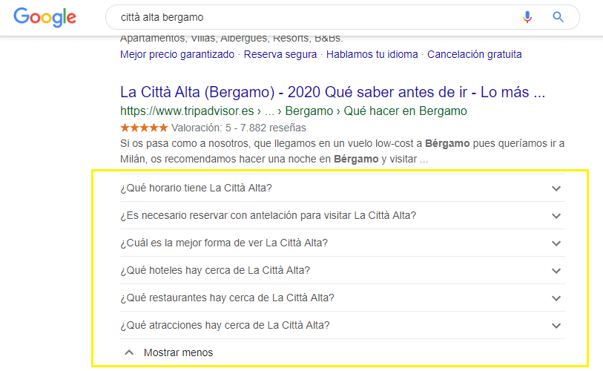Expand ¿Cuál es la mejor forma de ver question
Screen dimensions: 603x371
tap(342, 243)
